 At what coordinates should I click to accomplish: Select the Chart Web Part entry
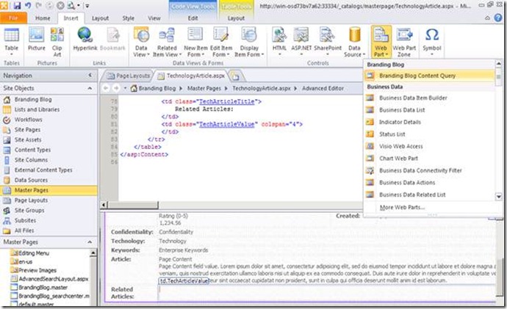pyautogui.click(x=399, y=158)
